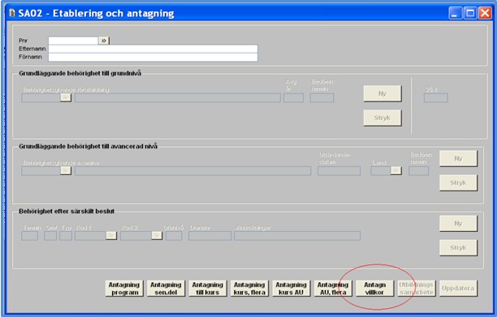Screen dimensions: 497x317
Task: Open the Antagning program button
Action: pyautogui.click(x=124, y=288)
